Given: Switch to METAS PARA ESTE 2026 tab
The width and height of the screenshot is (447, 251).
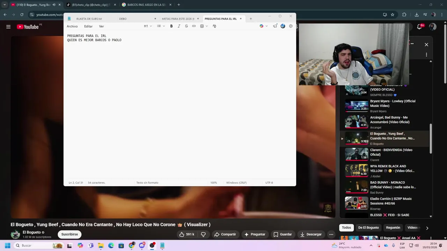Looking at the screenshot, I should pos(178,19).
